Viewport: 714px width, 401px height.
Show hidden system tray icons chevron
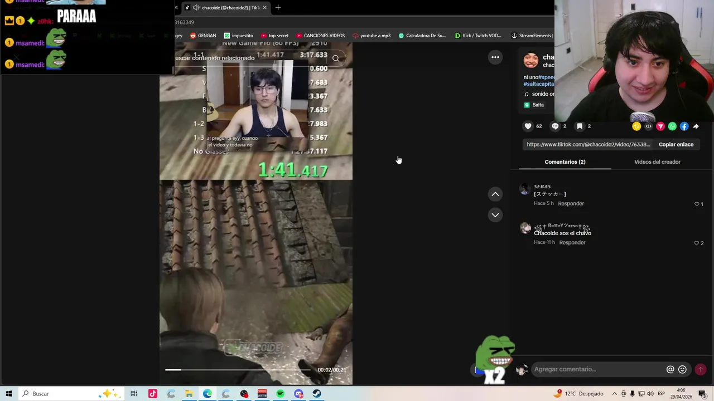[615, 394]
